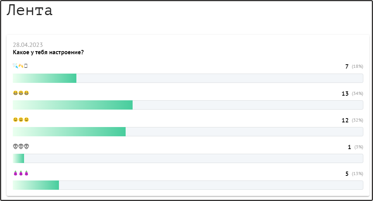Image resolution: width=373 pixels, height=201 pixels.
Task: Pick the skull emojis poll option
Action: (21, 146)
